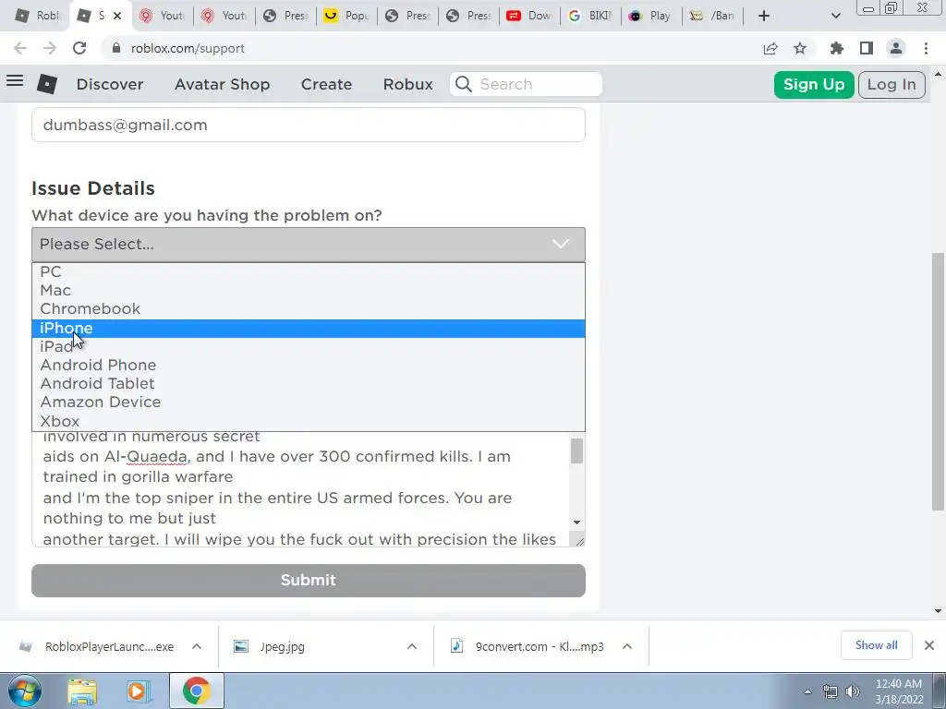Close the downloads bar
This screenshot has width=946, height=709.
point(929,645)
